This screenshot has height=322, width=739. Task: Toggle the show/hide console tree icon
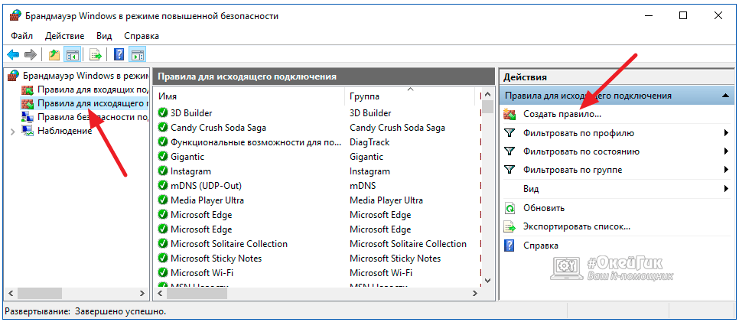pyautogui.click(x=73, y=55)
